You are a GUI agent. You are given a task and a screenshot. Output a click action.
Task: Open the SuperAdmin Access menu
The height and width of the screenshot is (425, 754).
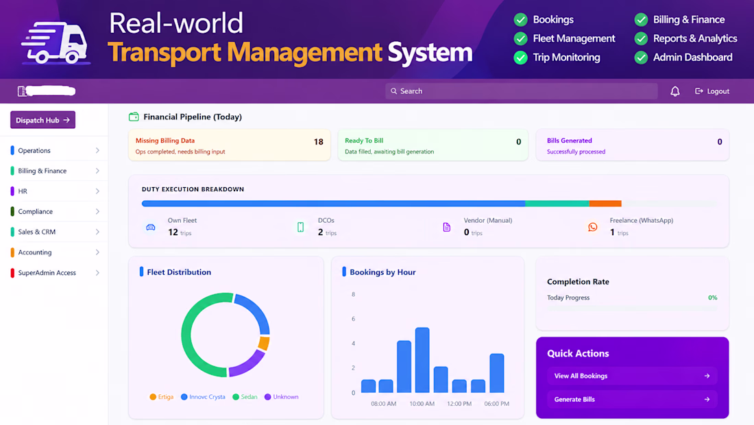pyautogui.click(x=54, y=273)
